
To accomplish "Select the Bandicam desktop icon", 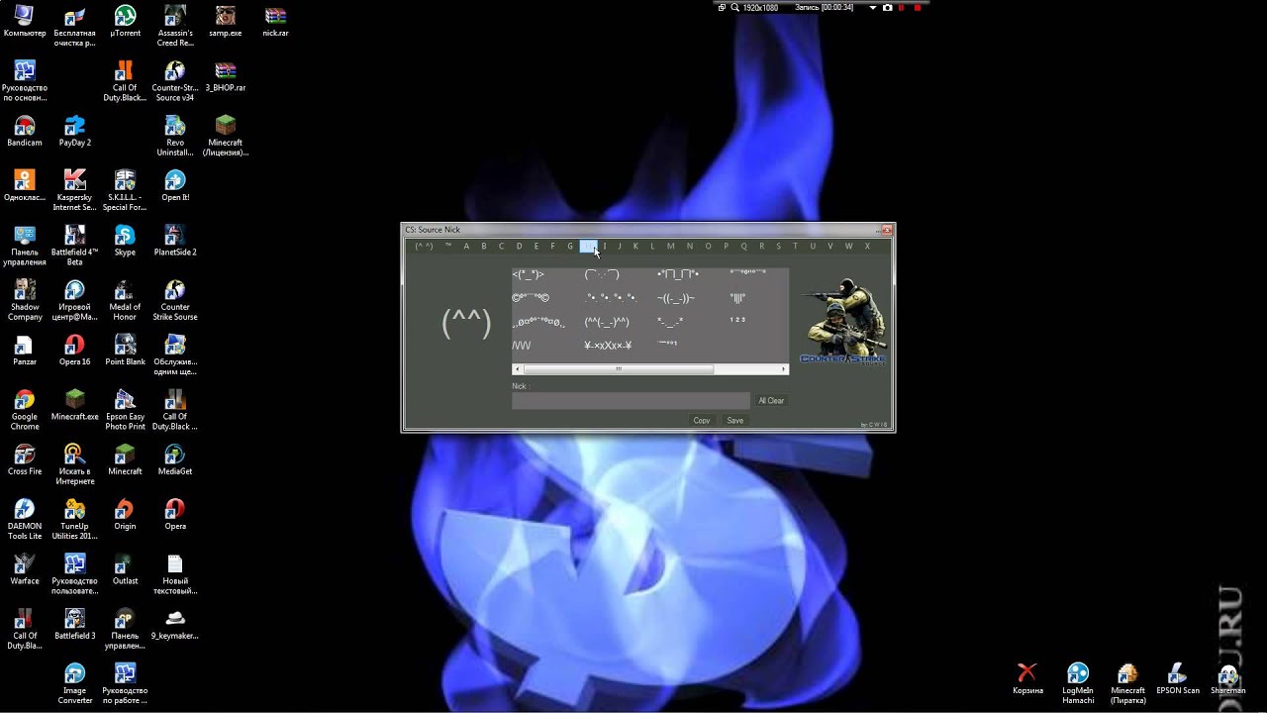I will [x=25, y=132].
